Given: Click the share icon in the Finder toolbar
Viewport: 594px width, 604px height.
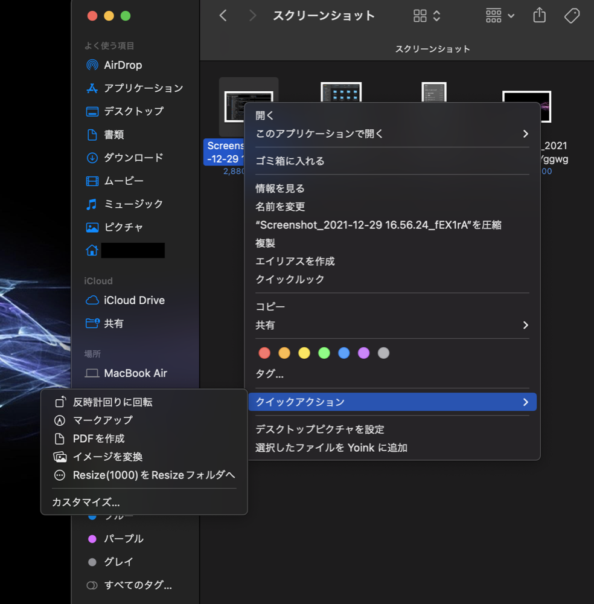Looking at the screenshot, I should (539, 16).
